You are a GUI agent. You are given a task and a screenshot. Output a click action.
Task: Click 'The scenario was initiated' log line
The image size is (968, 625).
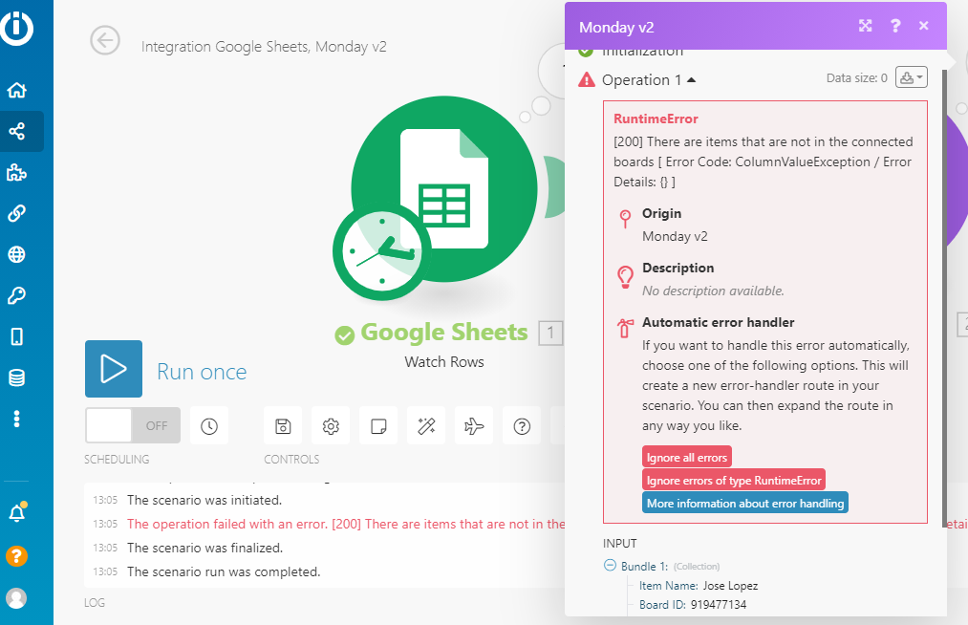coord(204,500)
